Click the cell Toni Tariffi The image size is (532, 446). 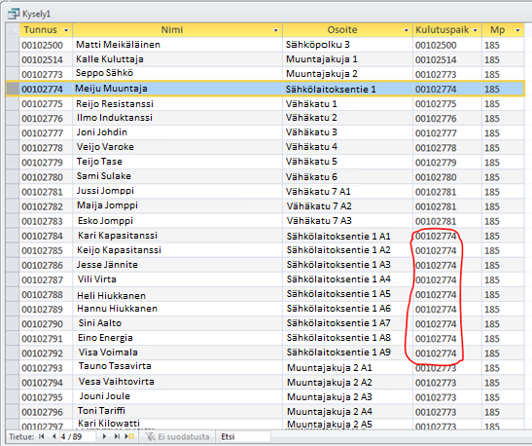177,411
